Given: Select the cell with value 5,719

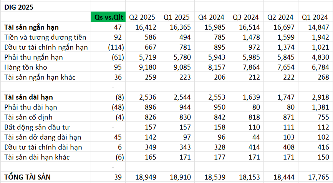Looking at the screenshot, I should point(142,57).
